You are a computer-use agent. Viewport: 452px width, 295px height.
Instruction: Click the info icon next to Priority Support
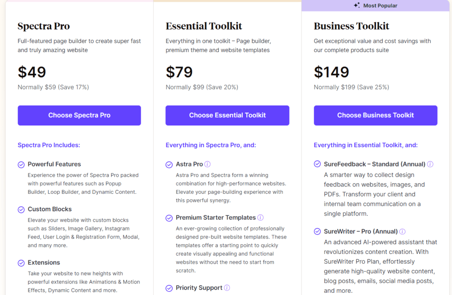pos(227,287)
